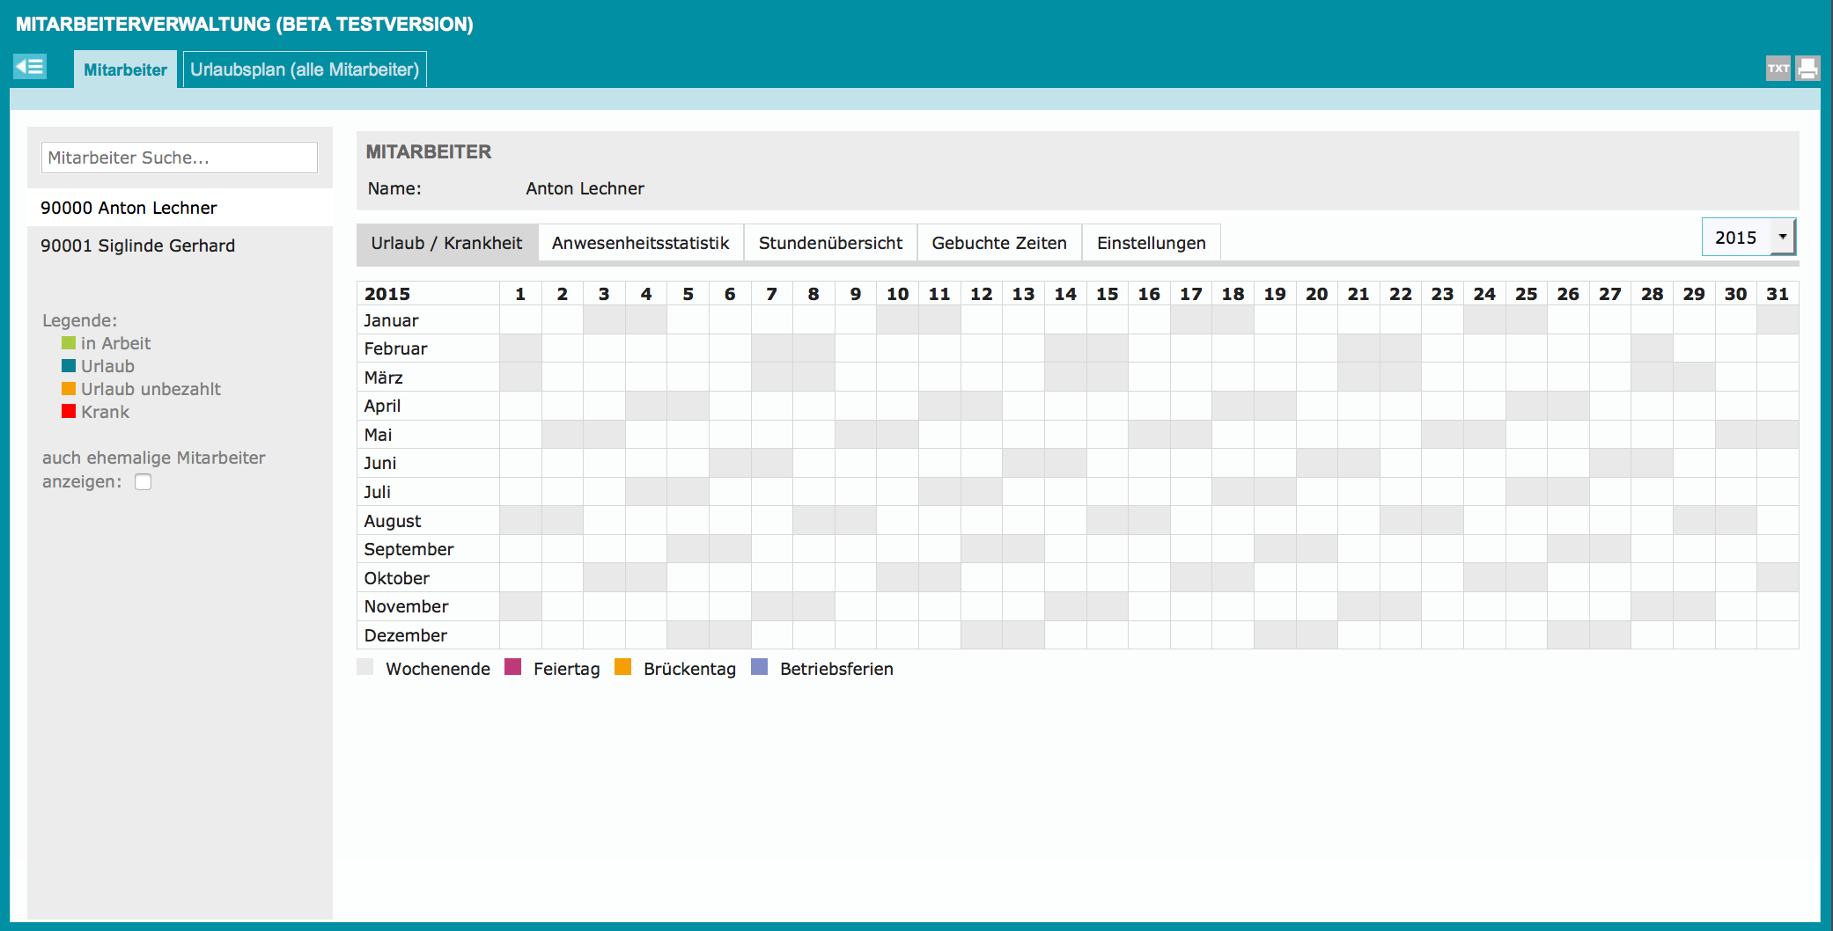Click the orange Brückentag legend swatch

point(622,667)
